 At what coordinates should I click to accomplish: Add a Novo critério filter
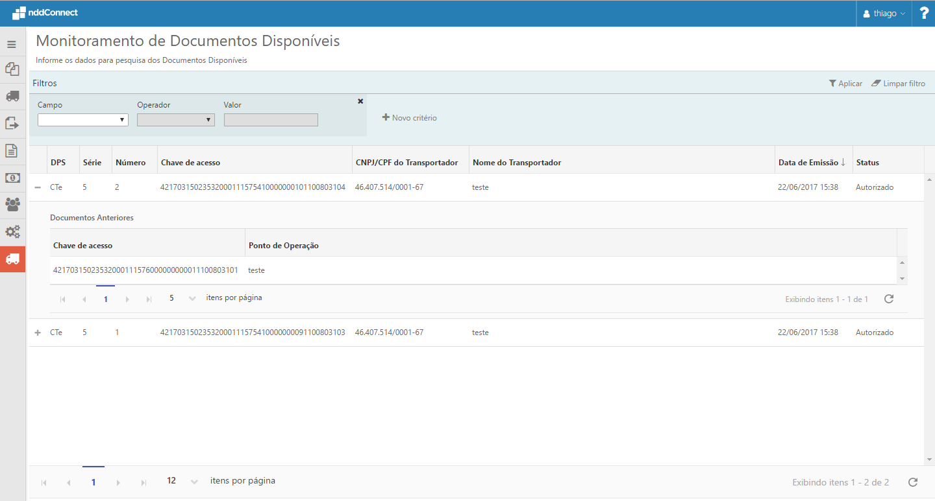point(410,118)
